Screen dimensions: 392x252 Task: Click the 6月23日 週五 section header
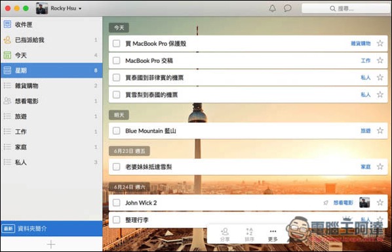130,151
